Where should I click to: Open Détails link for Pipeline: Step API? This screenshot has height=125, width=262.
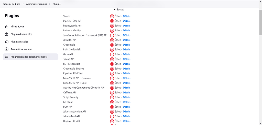[126, 21]
